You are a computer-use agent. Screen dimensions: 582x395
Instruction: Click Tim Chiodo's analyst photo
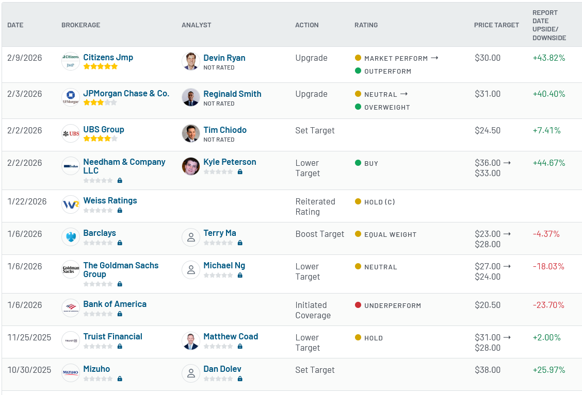click(191, 133)
